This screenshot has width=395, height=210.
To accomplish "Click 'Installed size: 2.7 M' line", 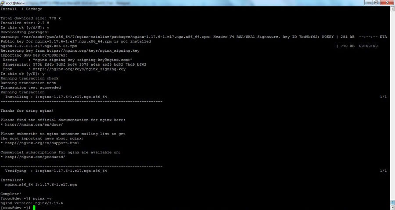I will 25,23.
